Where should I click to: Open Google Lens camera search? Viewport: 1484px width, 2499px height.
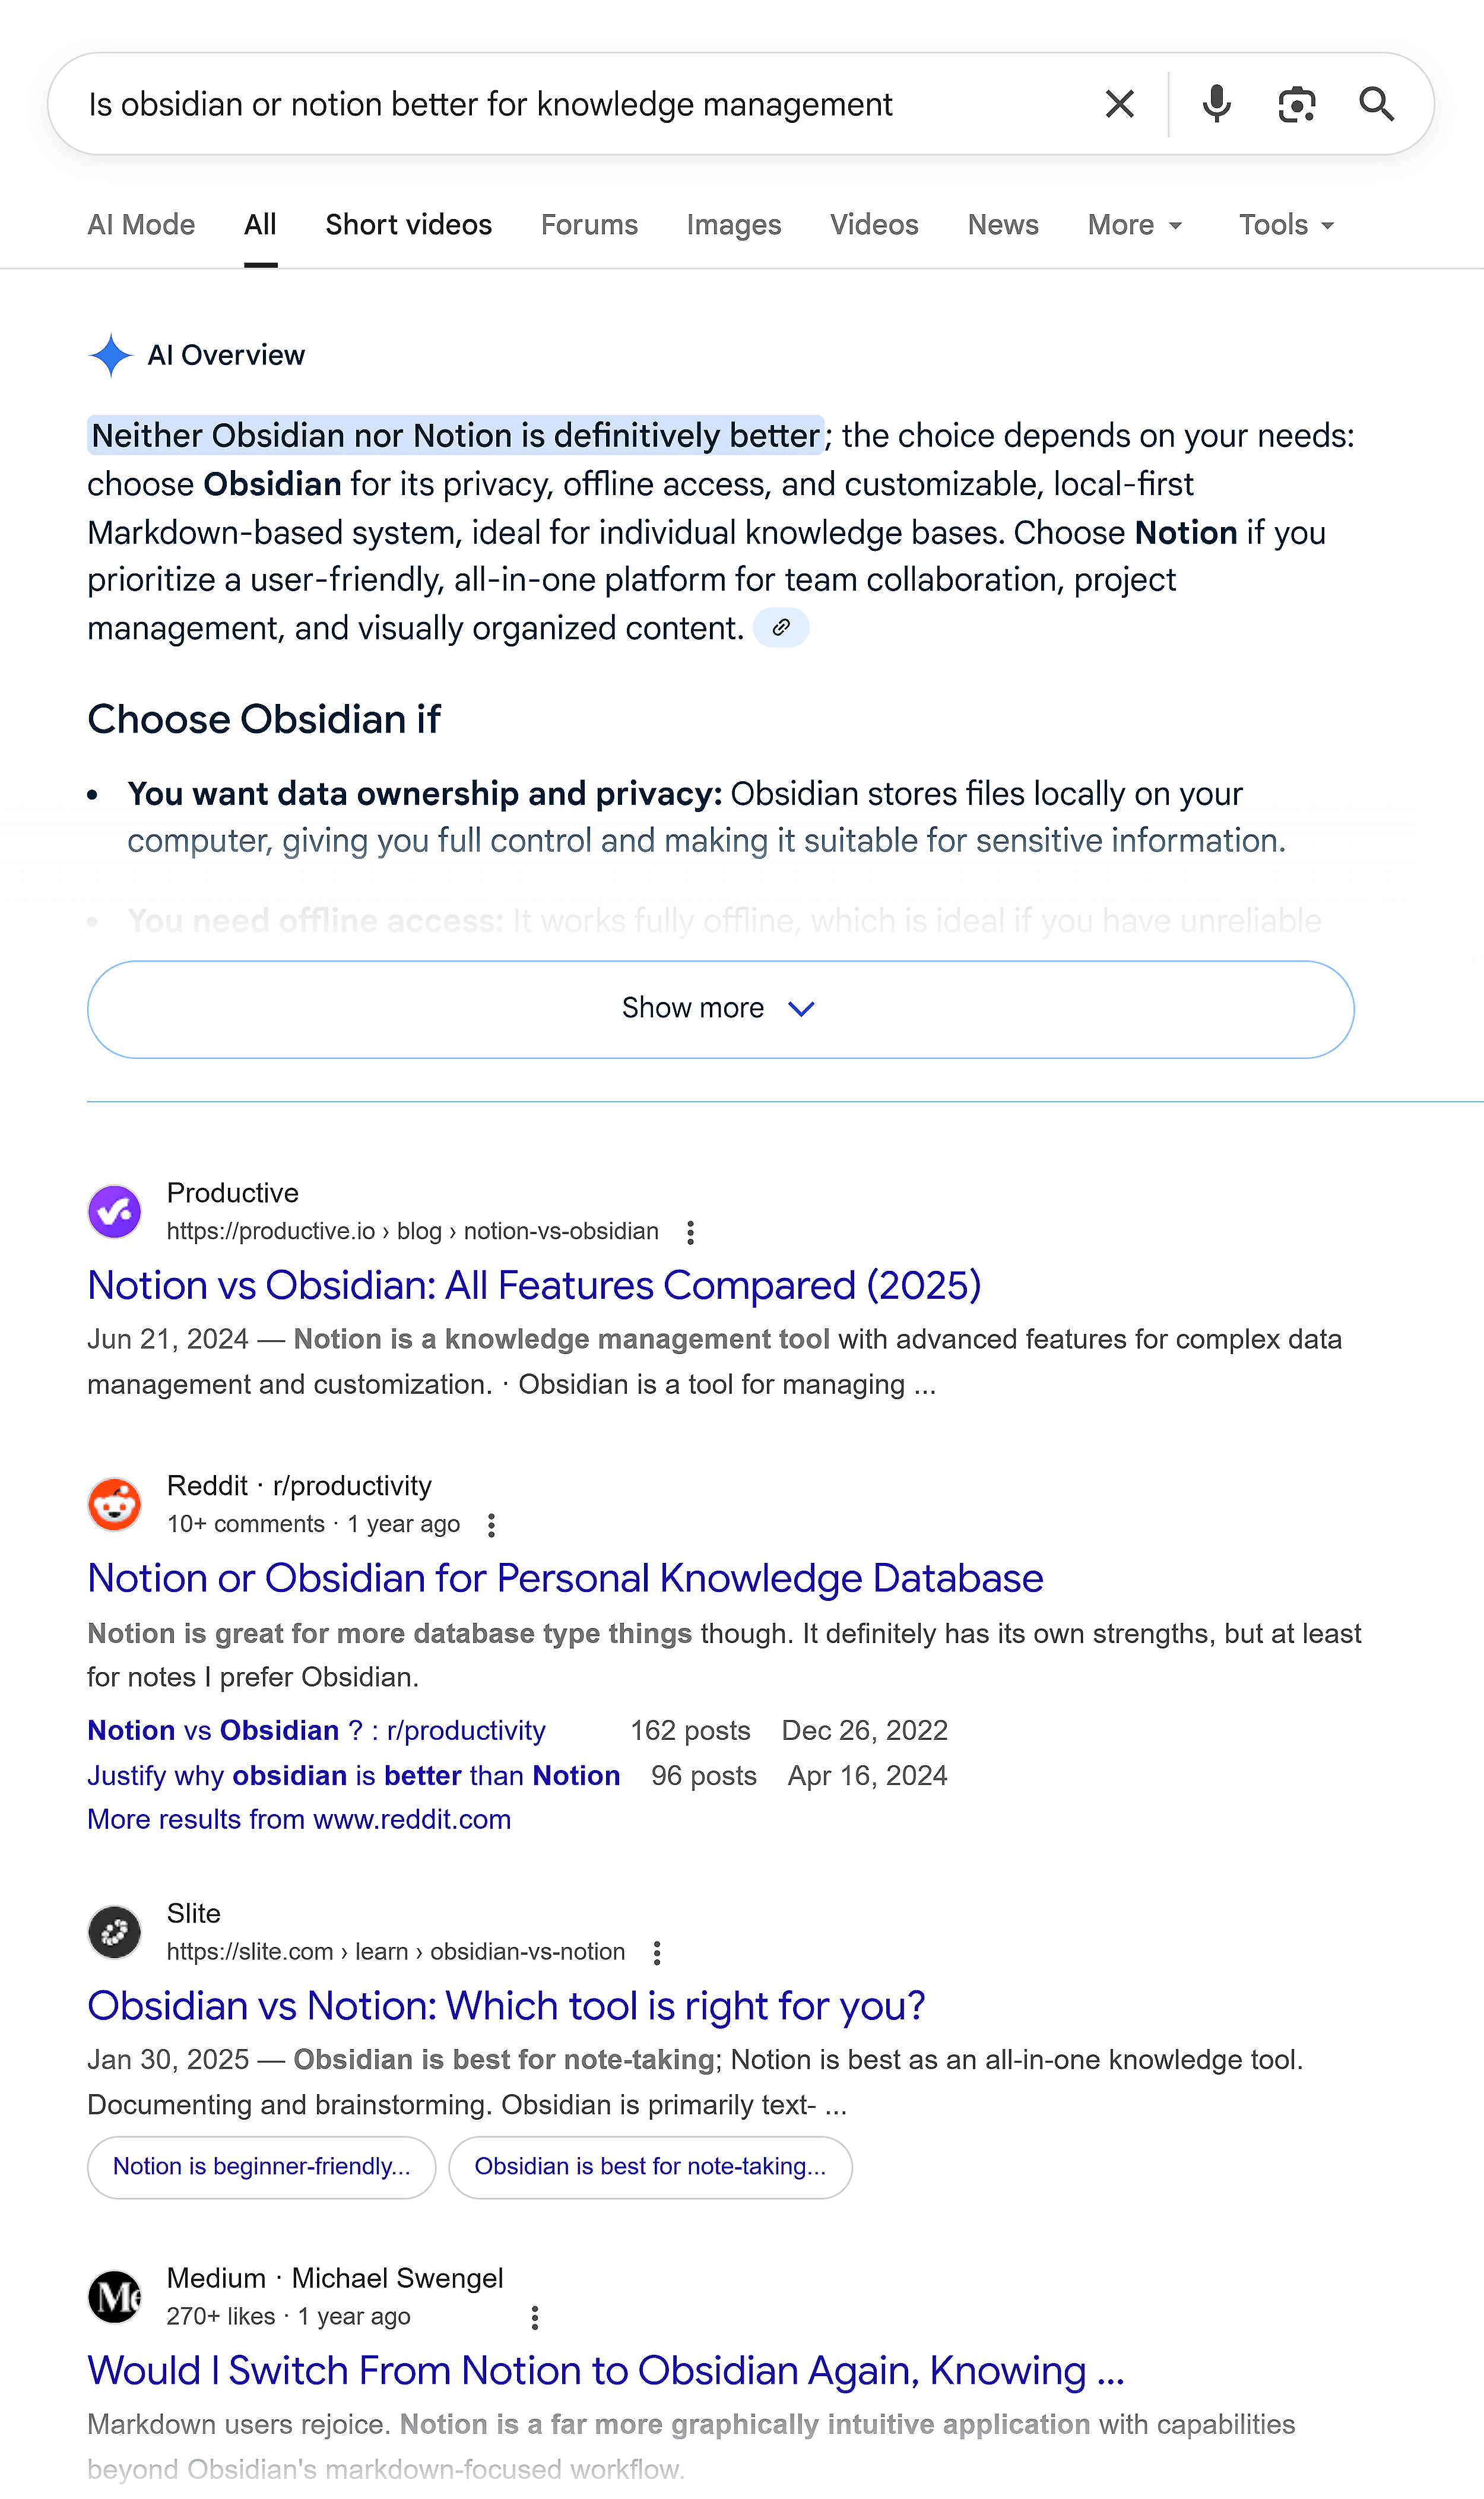(x=1297, y=103)
